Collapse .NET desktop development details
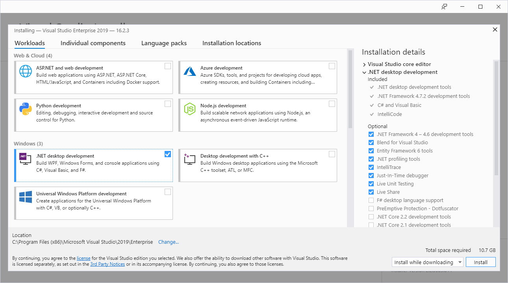Viewport: 508px width, 283px height. click(364, 72)
